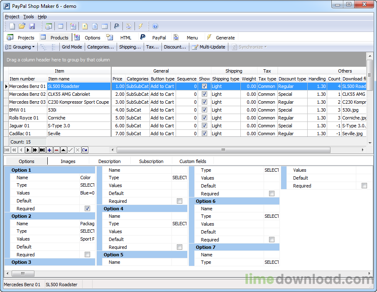Uncheck Show for the BMW 01 row

click(x=204, y=110)
